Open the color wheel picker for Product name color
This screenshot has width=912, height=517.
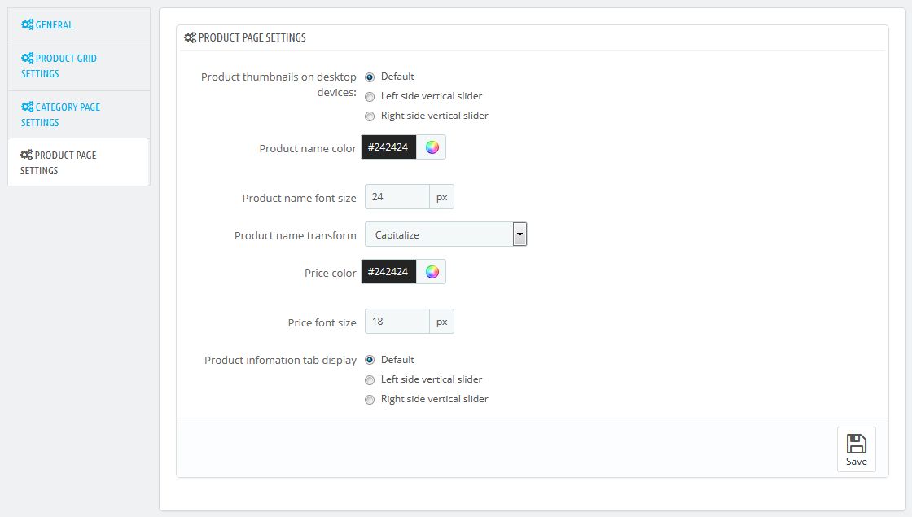(x=431, y=147)
